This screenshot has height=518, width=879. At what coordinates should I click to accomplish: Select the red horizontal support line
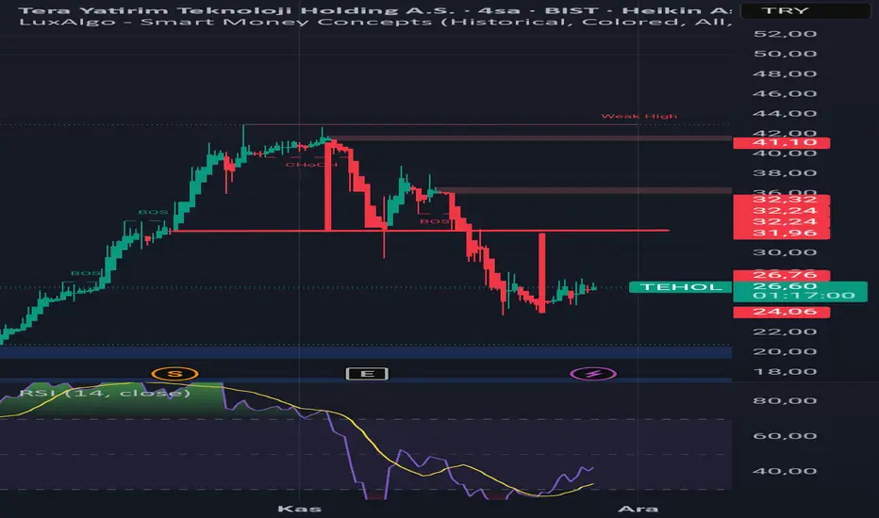[x=421, y=231]
